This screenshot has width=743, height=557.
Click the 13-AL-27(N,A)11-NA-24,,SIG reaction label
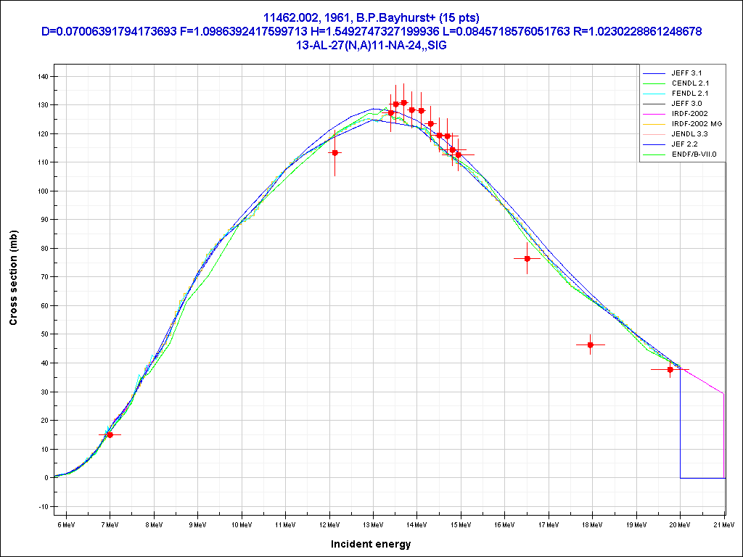371,44
